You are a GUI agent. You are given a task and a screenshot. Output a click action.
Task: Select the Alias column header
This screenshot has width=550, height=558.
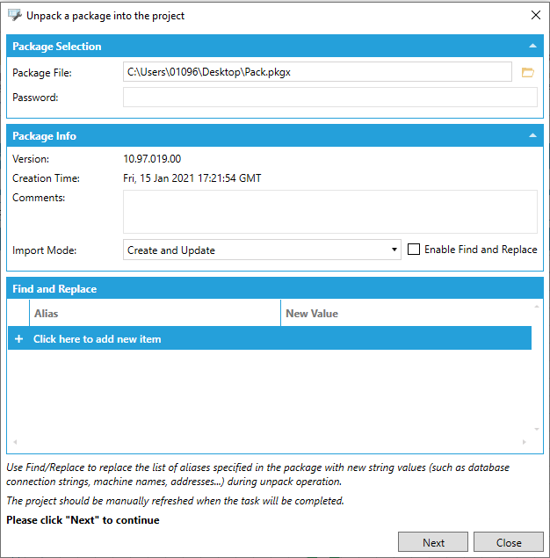point(155,313)
